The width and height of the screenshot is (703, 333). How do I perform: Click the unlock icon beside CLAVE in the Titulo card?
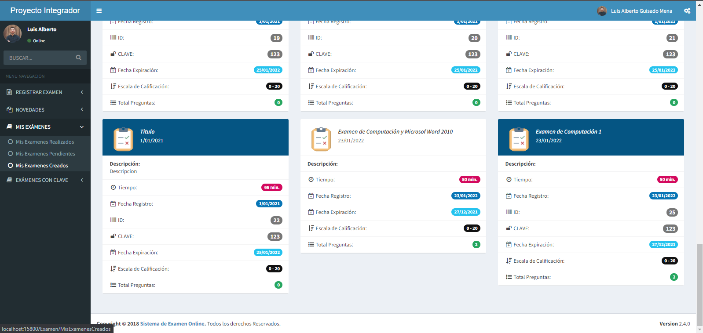tap(113, 236)
